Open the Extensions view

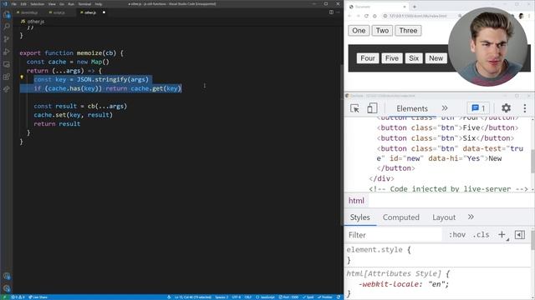pyautogui.click(x=7, y=77)
